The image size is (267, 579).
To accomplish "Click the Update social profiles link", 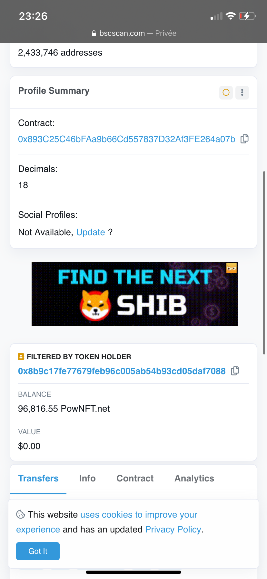I will pos(91,232).
